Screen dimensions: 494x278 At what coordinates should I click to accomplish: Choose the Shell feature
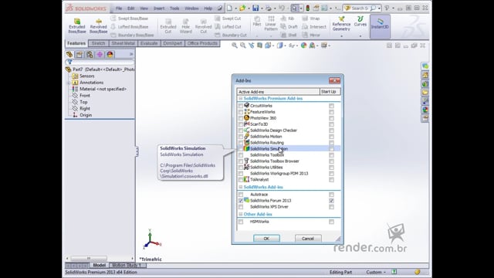click(x=289, y=35)
